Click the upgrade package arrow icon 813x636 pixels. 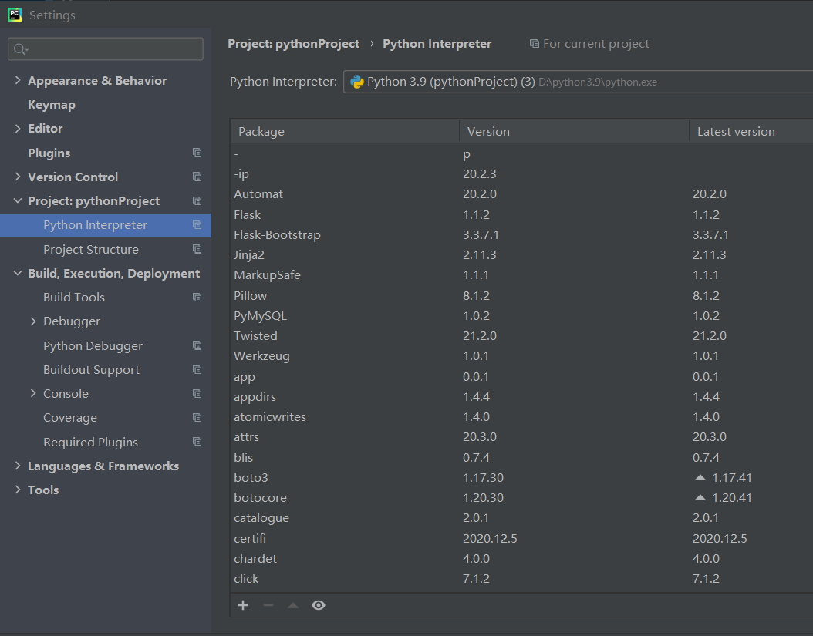tap(292, 605)
